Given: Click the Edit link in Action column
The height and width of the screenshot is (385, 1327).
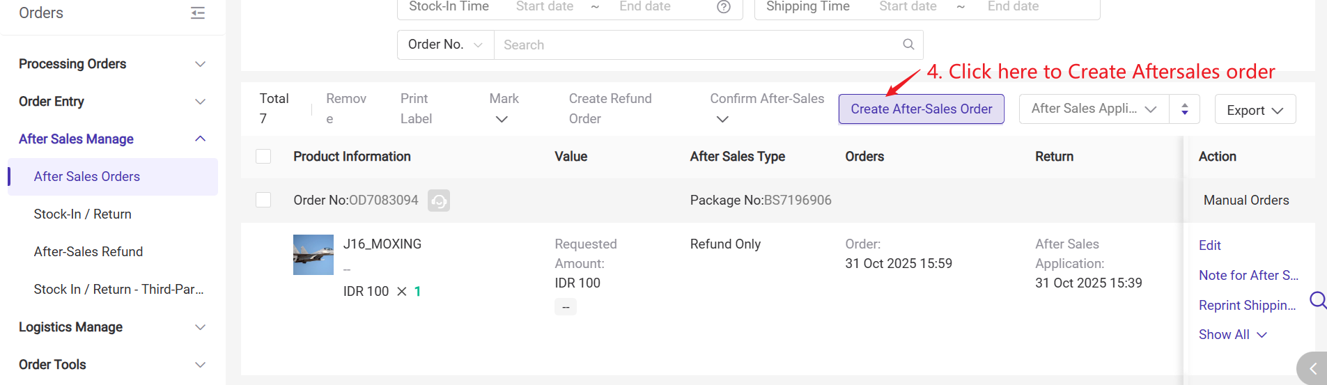Looking at the screenshot, I should 1209,246.
